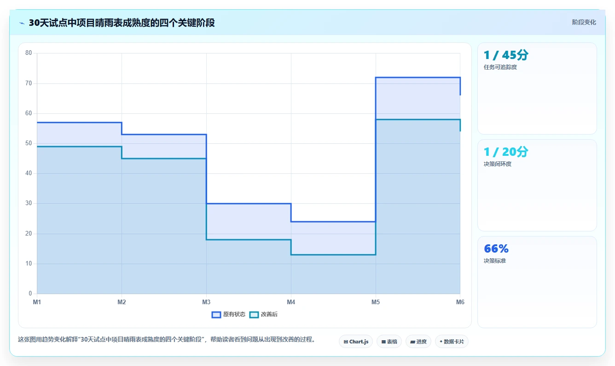Click the lightning icon beside the title
The height and width of the screenshot is (366, 615).
click(22, 23)
